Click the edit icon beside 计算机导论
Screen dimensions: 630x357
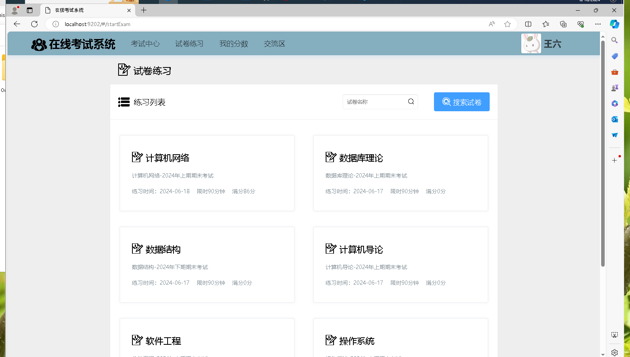[331, 249]
